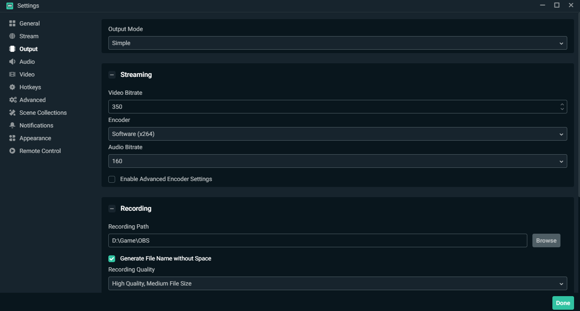580x311 pixels.
Task: Select the Video settings icon
Action: (12, 74)
